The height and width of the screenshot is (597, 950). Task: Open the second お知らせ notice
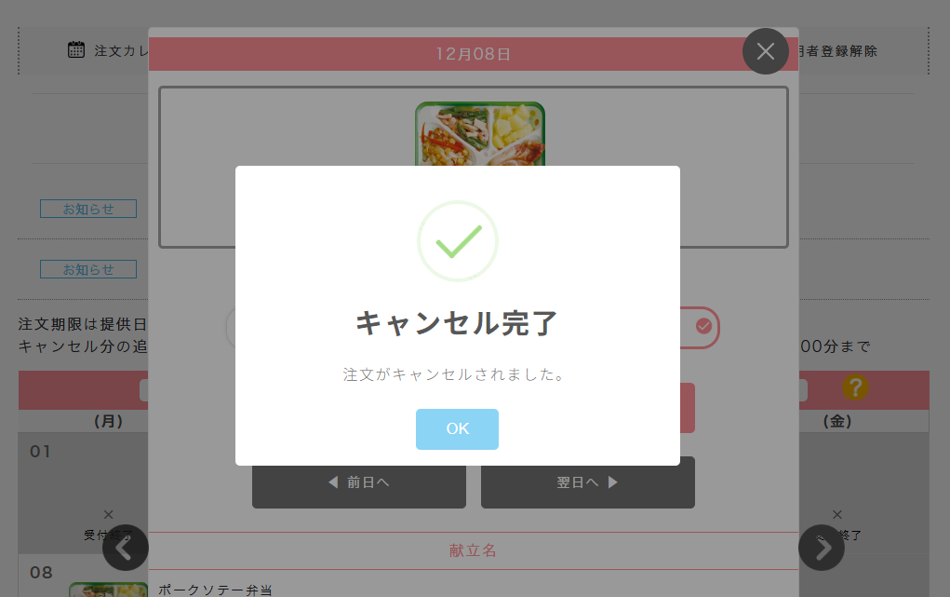click(x=88, y=269)
